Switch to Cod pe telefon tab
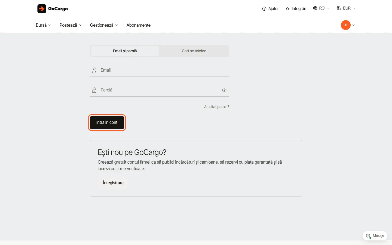 194,51
